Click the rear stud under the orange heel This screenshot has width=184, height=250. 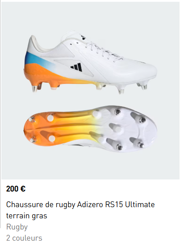click(x=35, y=88)
